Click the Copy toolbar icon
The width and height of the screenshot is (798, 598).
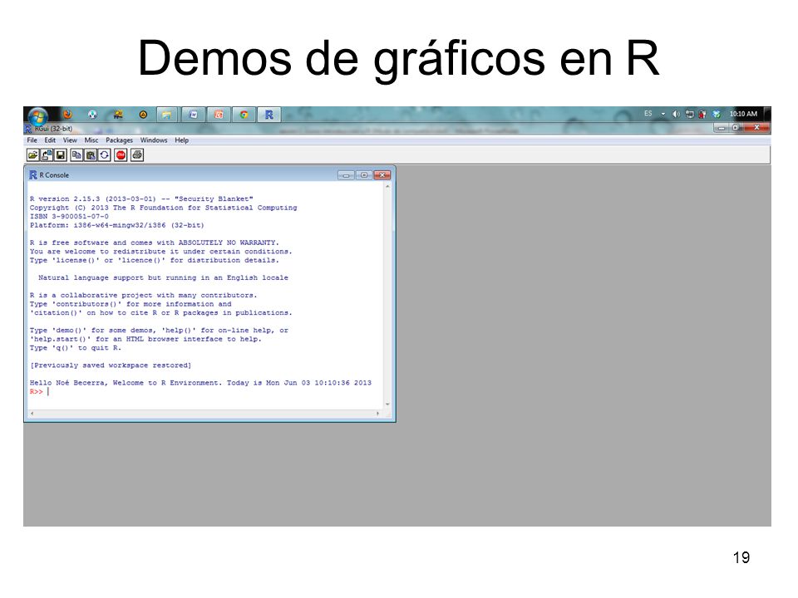click(76, 155)
